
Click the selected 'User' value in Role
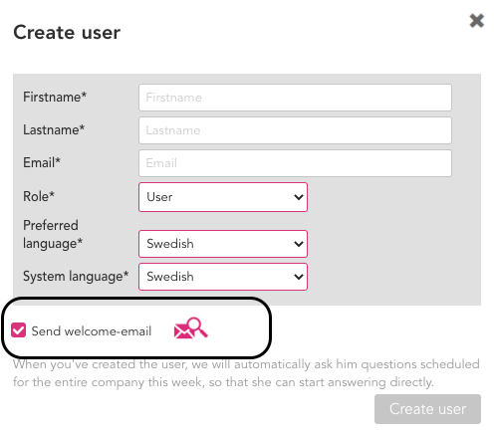pyautogui.click(x=159, y=197)
